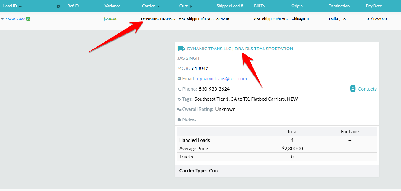The image size is (401, 191).
Task: Click the ABC Shipper Bill To cell
Action: pyautogui.click(x=271, y=19)
